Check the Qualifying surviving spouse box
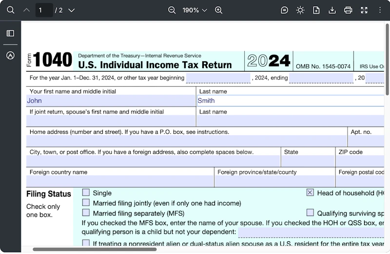This screenshot has width=390, height=254. pyautogui.click(x=310, y=213)
